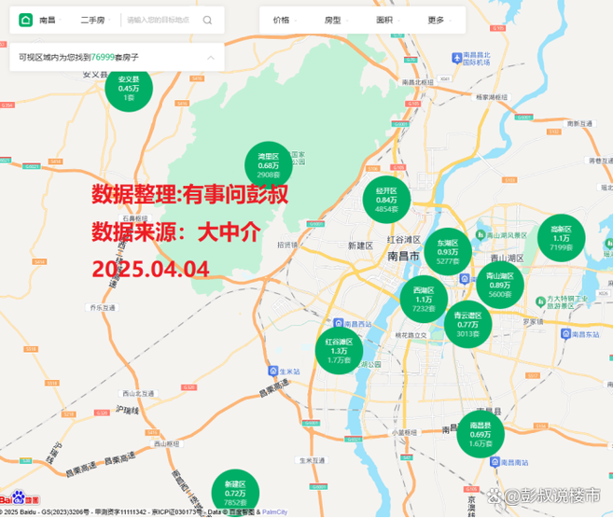The height and width of the screenshot is (518, 613).
Task: Open the 更多 filter dropdown
Action: (439, 20)
